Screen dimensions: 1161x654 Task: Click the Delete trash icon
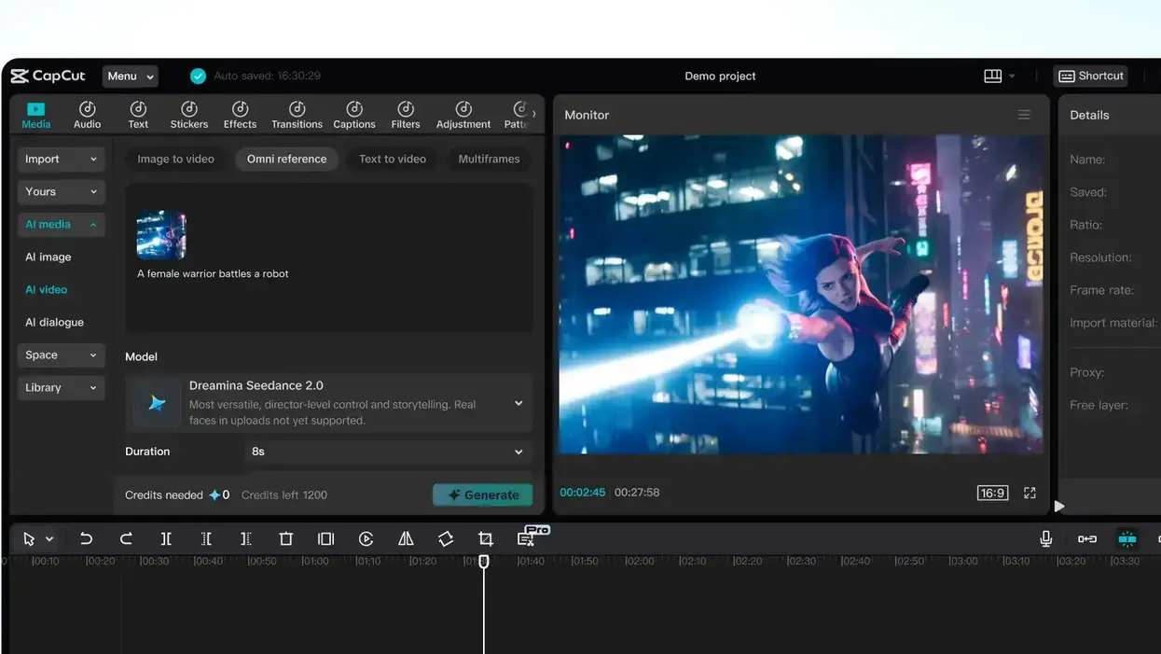[x=286, y=538]
